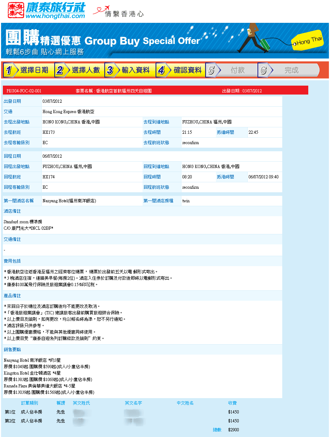Click the 總數 total amount $2900
Screen dimensions: 330x437
click(x=233, y=430)
